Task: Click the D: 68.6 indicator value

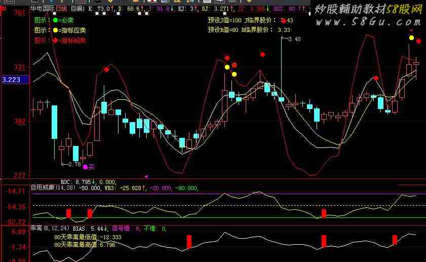Action: (130, 9)
